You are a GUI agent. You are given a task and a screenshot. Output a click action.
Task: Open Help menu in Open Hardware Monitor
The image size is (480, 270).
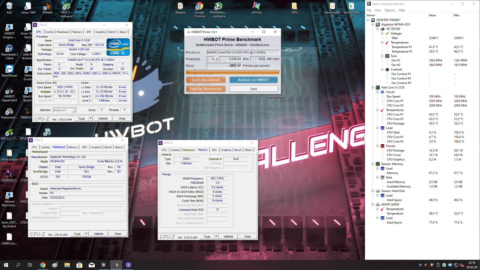pos(401,10)
